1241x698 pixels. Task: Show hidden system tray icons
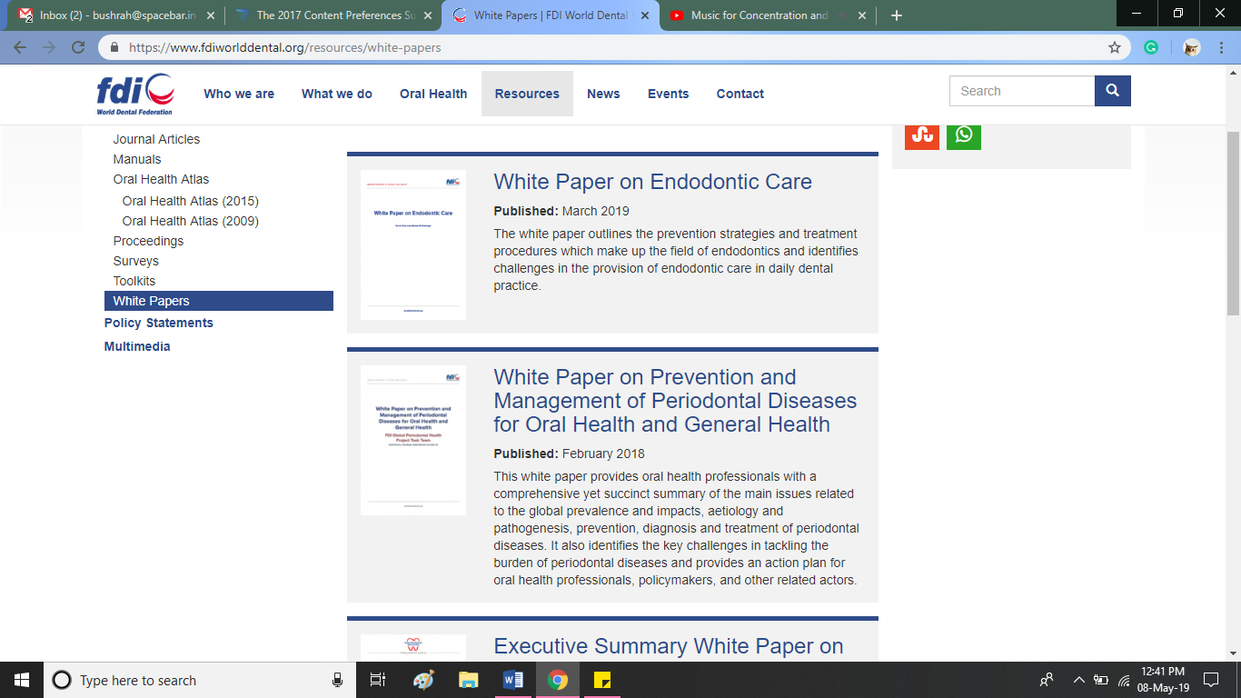[1079, 680]
